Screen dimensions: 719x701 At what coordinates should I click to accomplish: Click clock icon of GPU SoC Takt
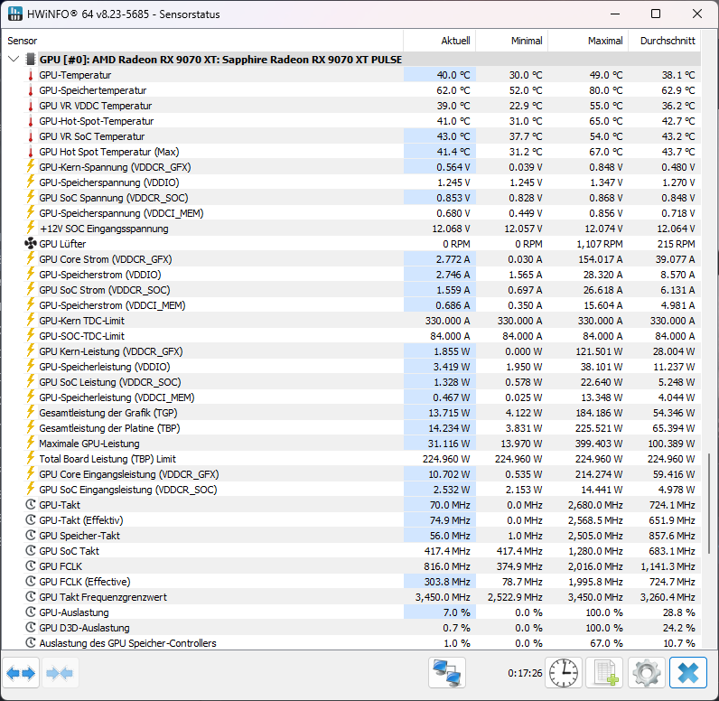click(x=31, y=551)
